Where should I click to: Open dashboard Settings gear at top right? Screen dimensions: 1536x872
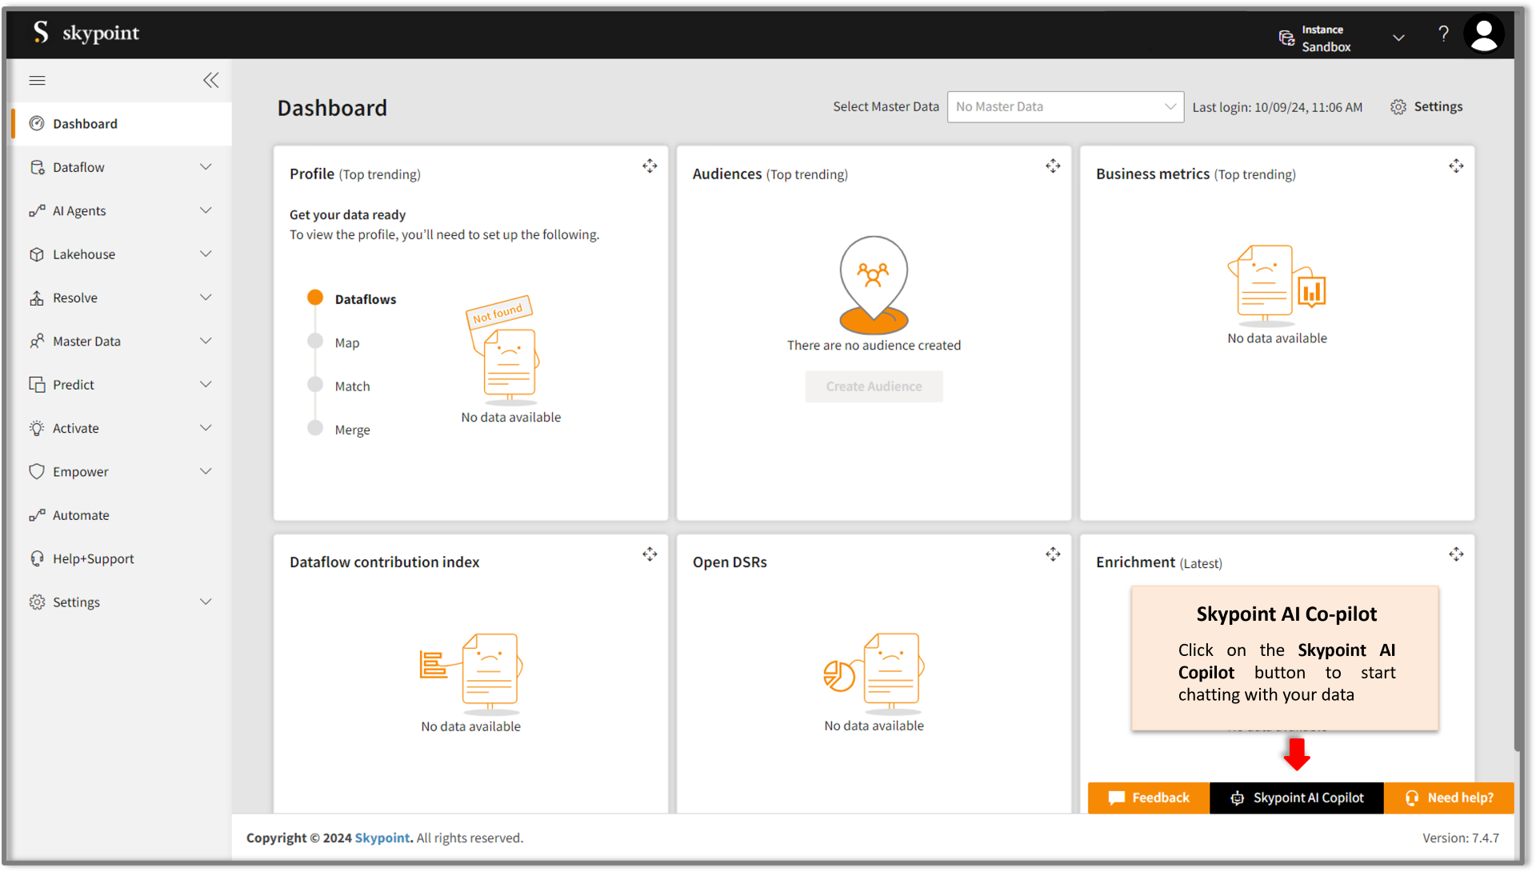[1426, 107]
